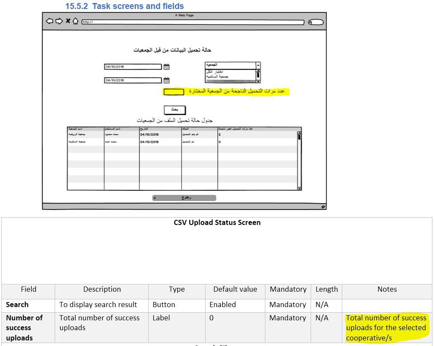The width and height of the screenshot is (435, 346).
Task: Click the جدول حالة تحميل الملف table title
Action: [x=174, y=120]
